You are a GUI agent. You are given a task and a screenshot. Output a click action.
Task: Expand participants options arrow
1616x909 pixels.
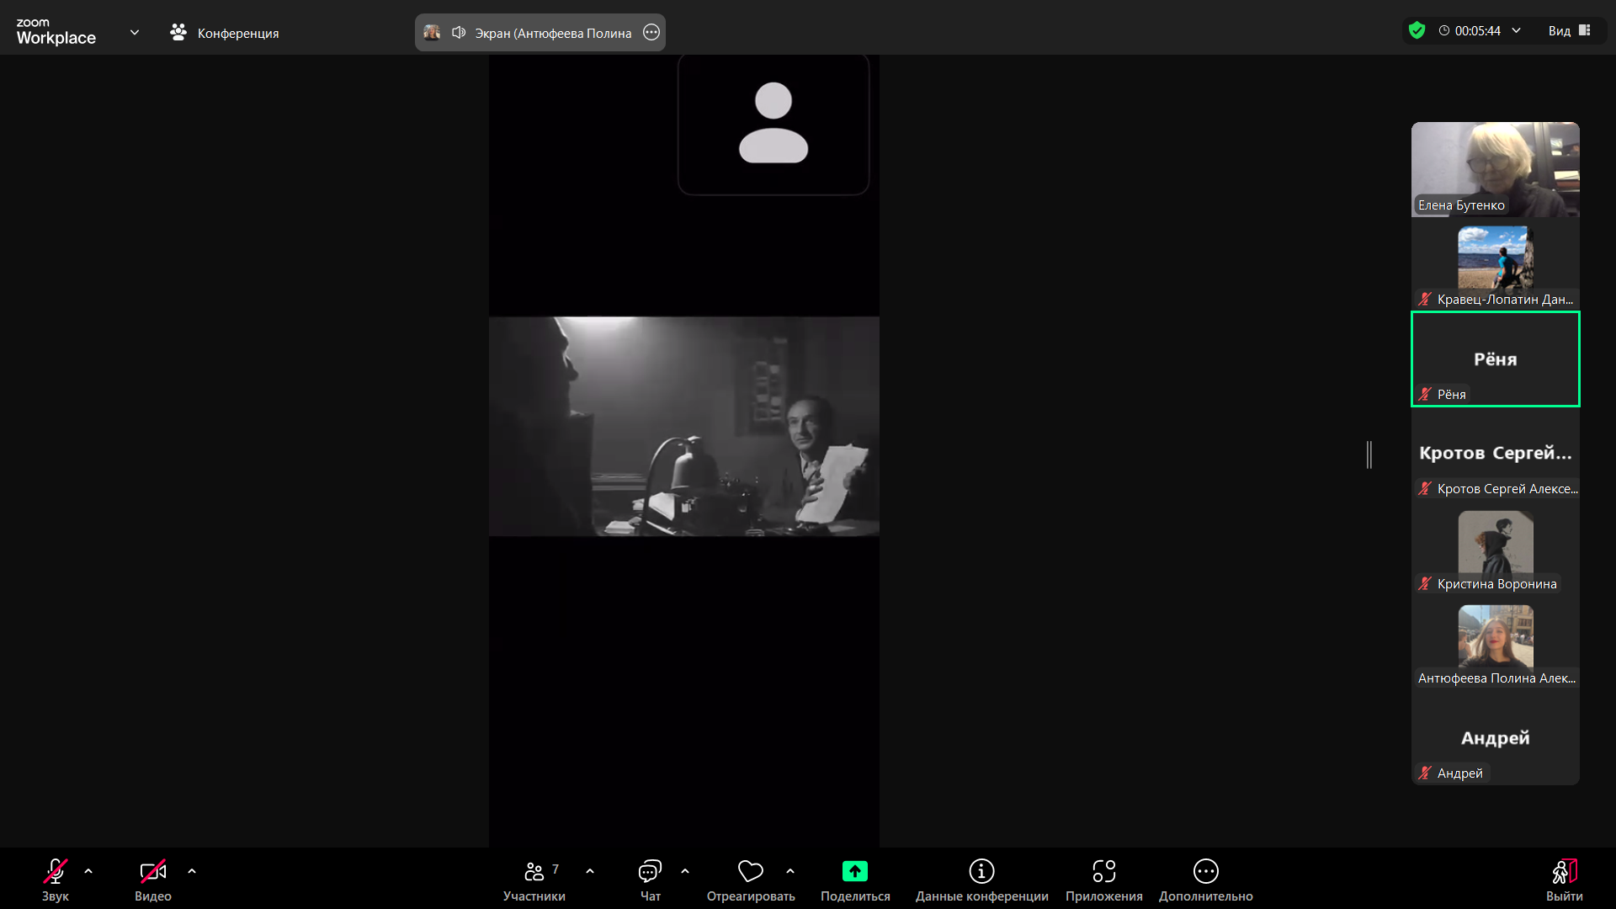tap(590, 871)
